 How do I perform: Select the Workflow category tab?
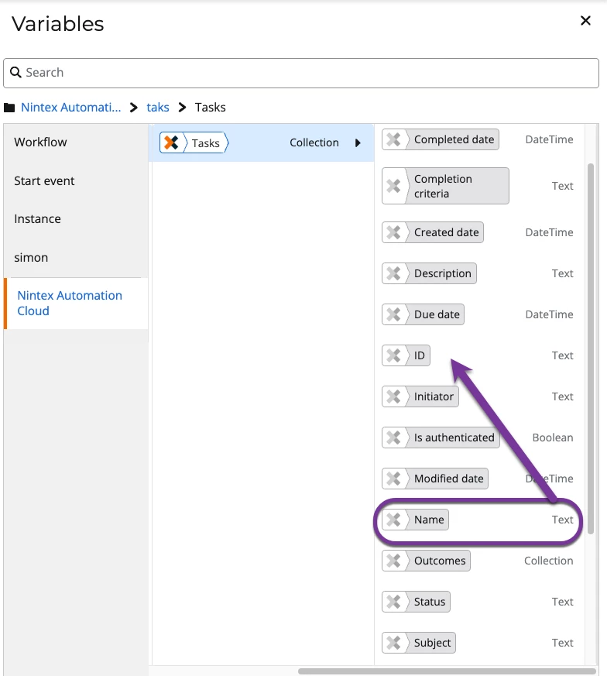point(76,142)
